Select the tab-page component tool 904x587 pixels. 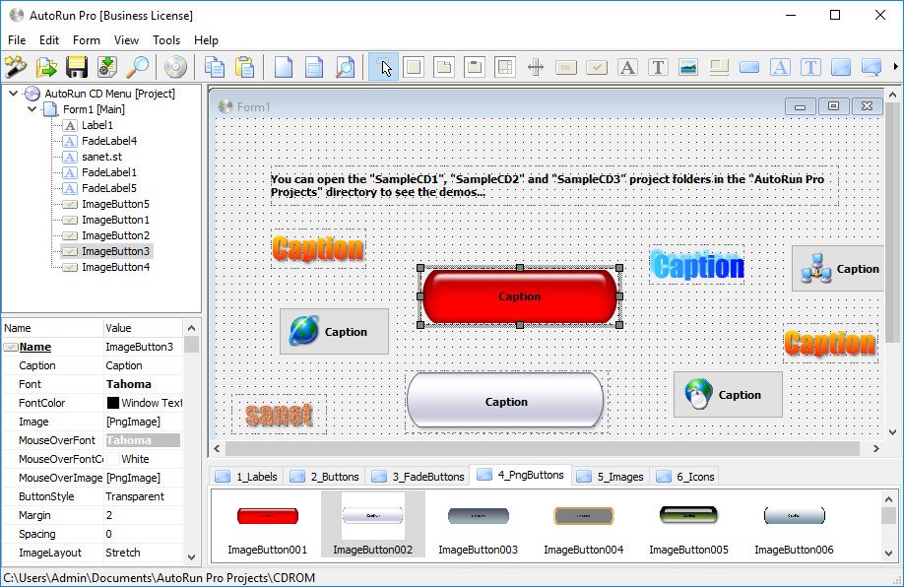444,67
